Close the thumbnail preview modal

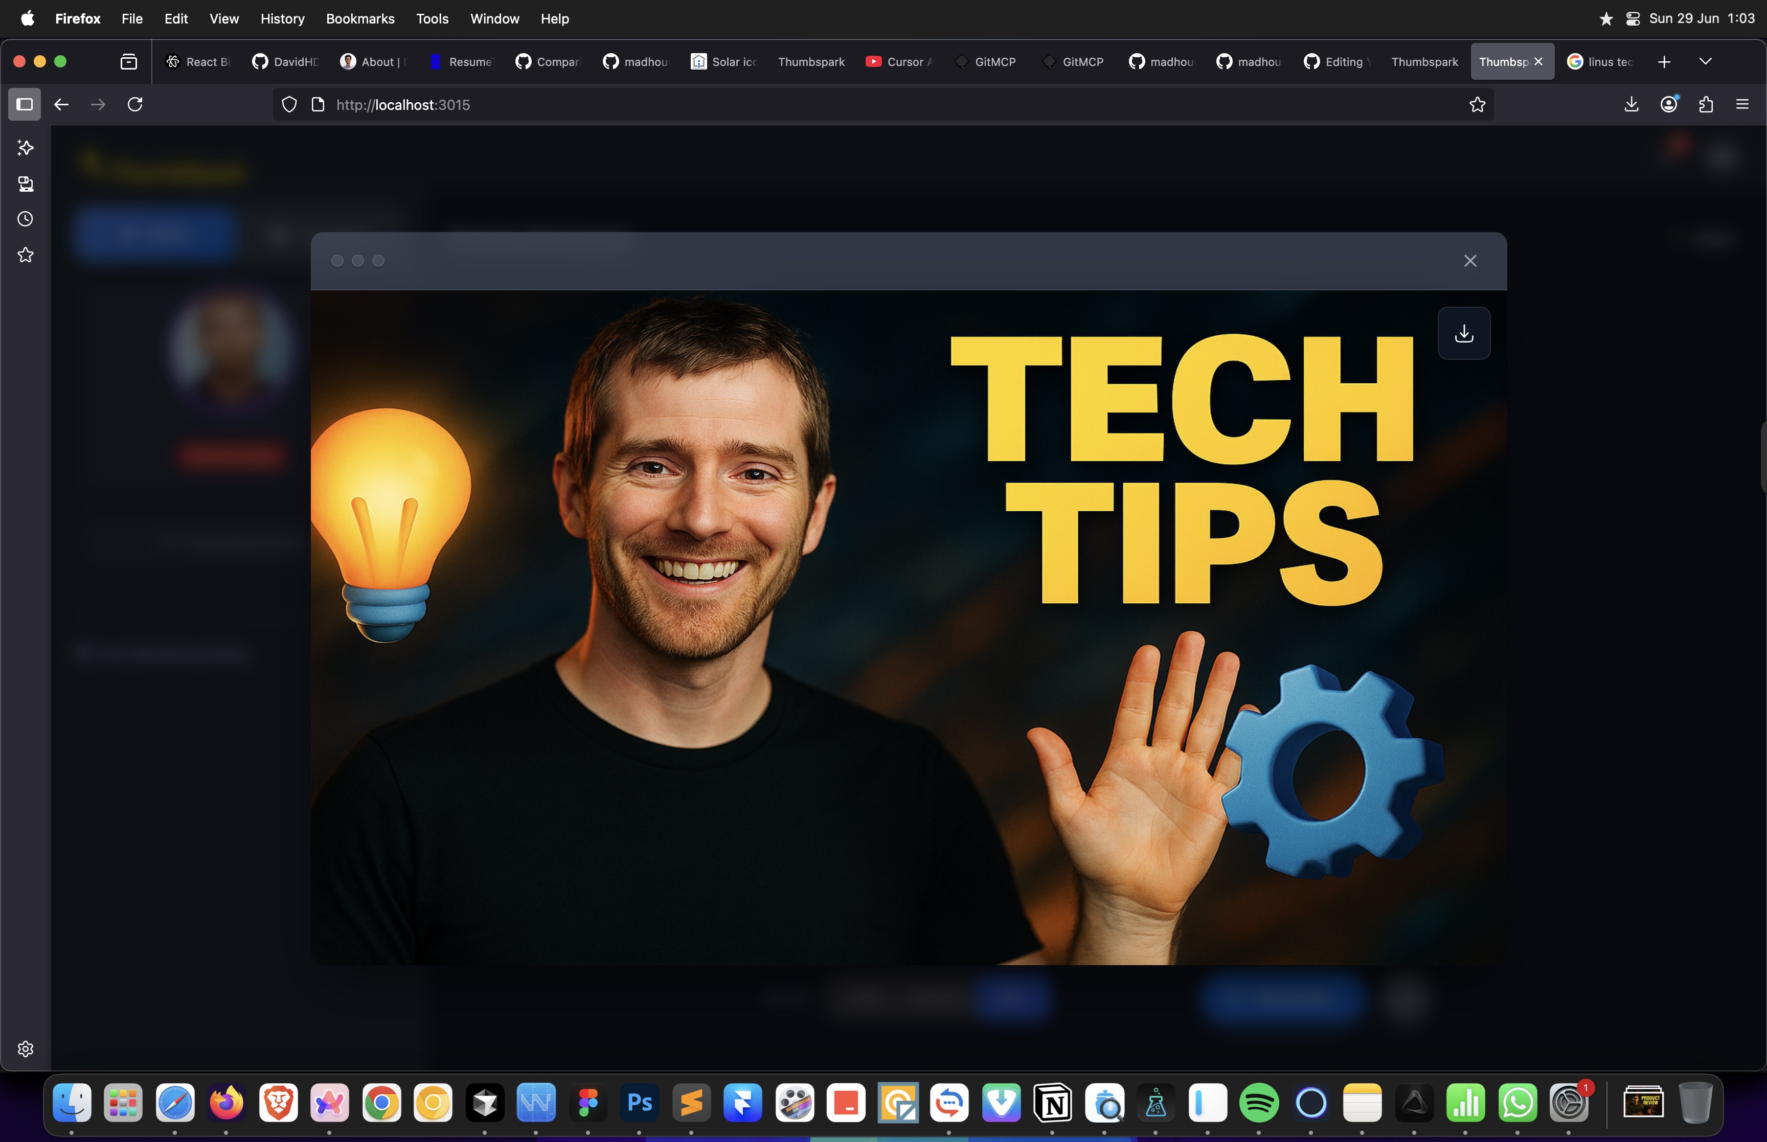tap(1469, 261)
